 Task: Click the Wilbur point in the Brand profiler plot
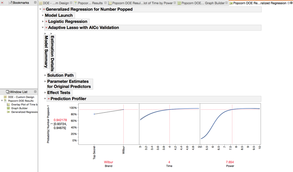click(123, 110)
